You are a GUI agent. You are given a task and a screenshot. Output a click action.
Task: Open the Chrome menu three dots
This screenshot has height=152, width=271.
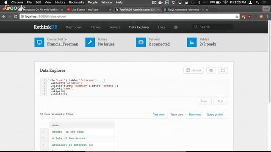click(267, 16)
